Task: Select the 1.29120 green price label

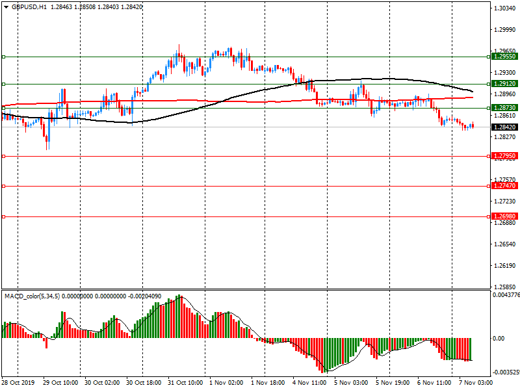Action: [504, 84]
